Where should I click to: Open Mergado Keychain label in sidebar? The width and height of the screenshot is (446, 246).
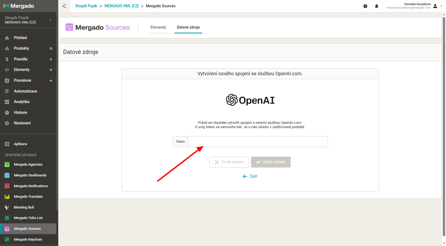28,240
